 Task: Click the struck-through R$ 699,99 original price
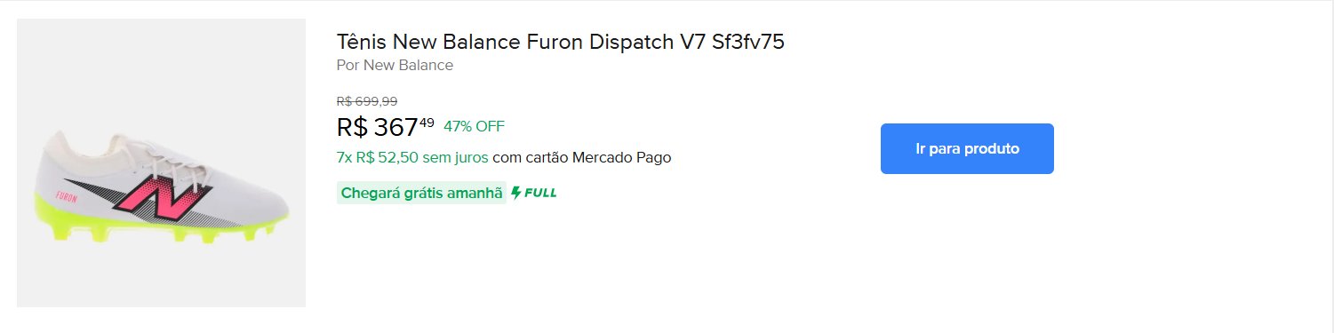[367, 101]
